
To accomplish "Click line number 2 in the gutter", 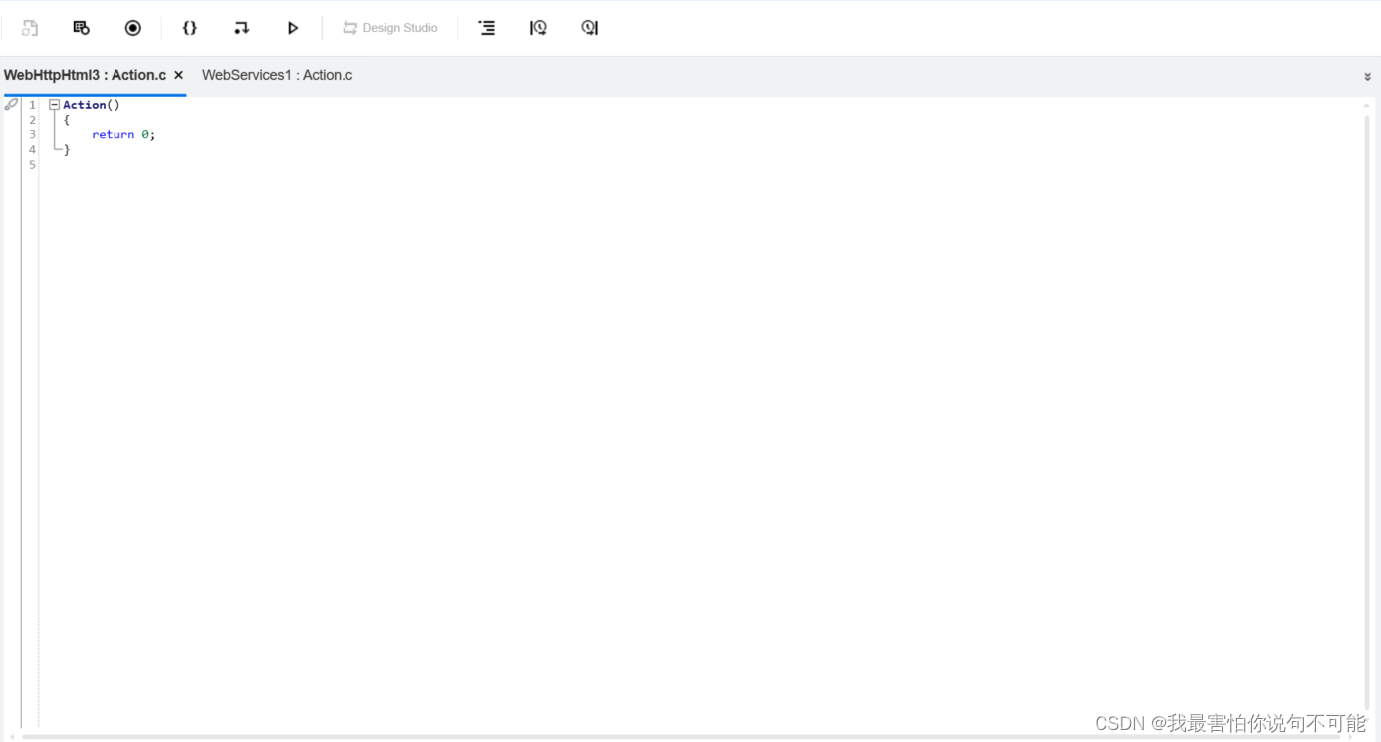I will (x=32, y=120).
